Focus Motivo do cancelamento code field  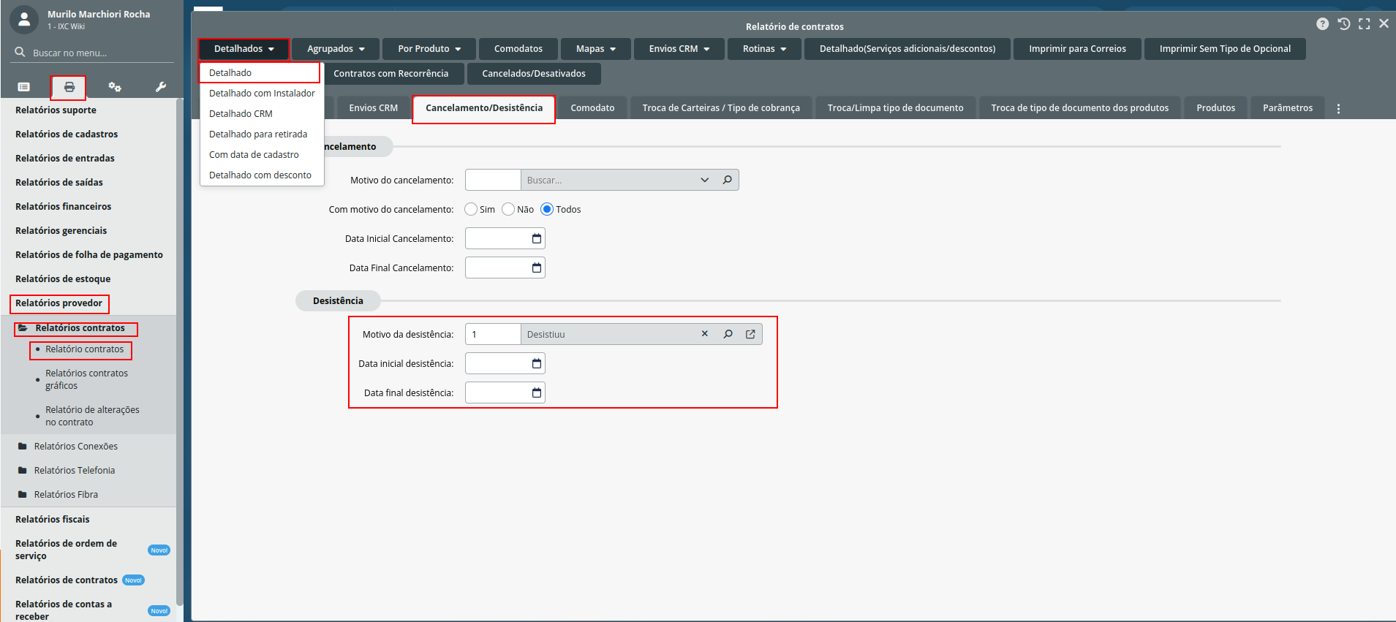[x=493, y=180]
